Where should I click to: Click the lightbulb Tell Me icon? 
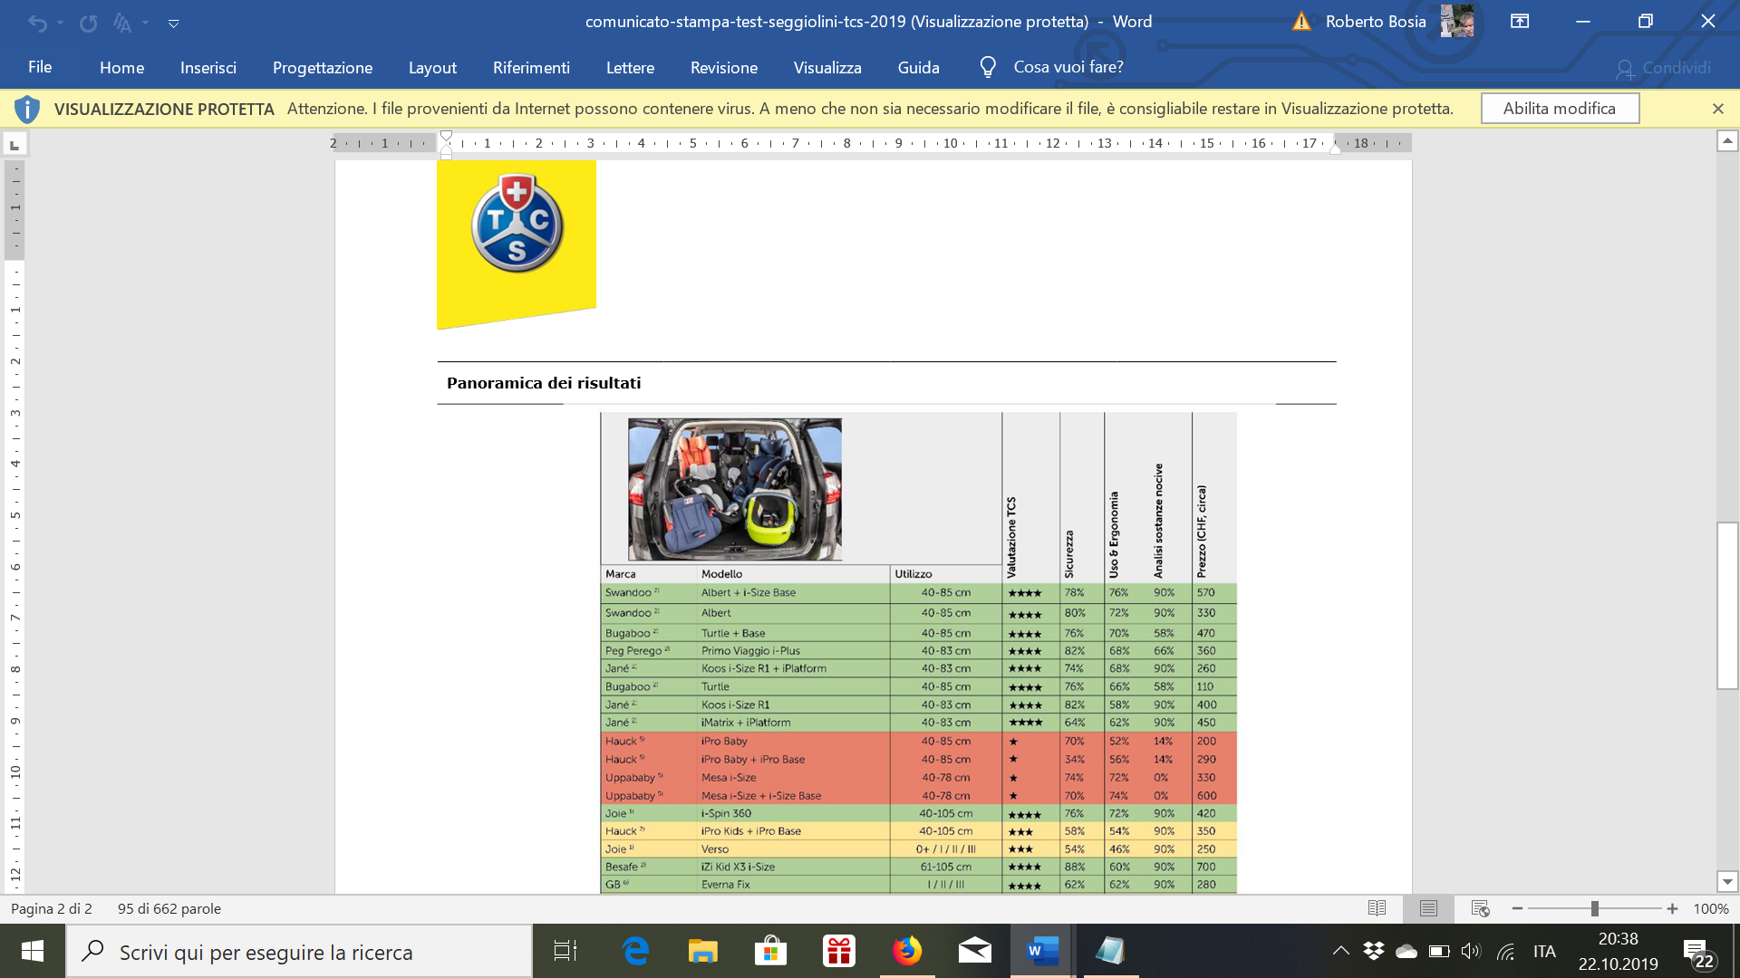pyautogui.click(x=988, y=67)
